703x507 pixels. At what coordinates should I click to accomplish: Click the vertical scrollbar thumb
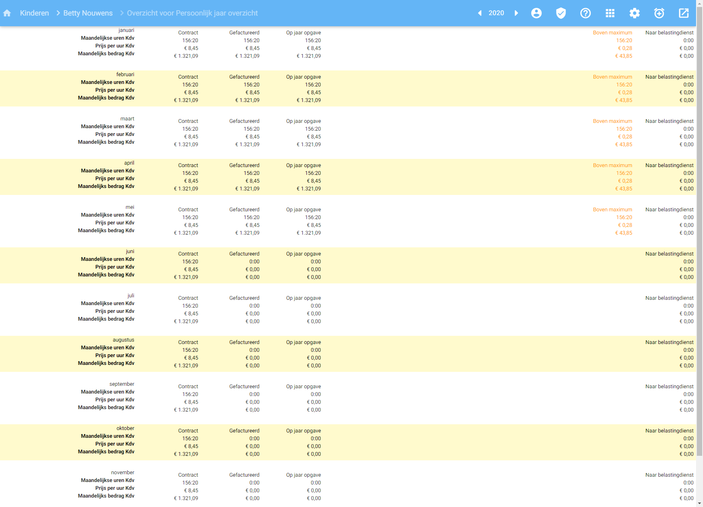pos(700,231)
